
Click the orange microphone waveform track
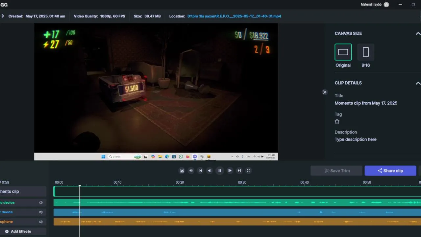[237, 222]
